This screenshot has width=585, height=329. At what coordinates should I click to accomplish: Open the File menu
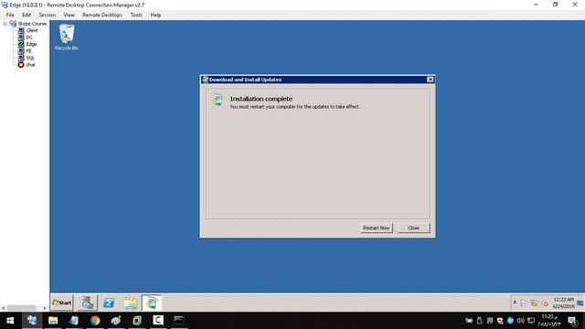coord(10,15)
